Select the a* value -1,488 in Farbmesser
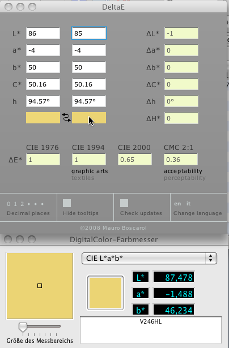Screen dimensions: 229x348 pos(174,294)
